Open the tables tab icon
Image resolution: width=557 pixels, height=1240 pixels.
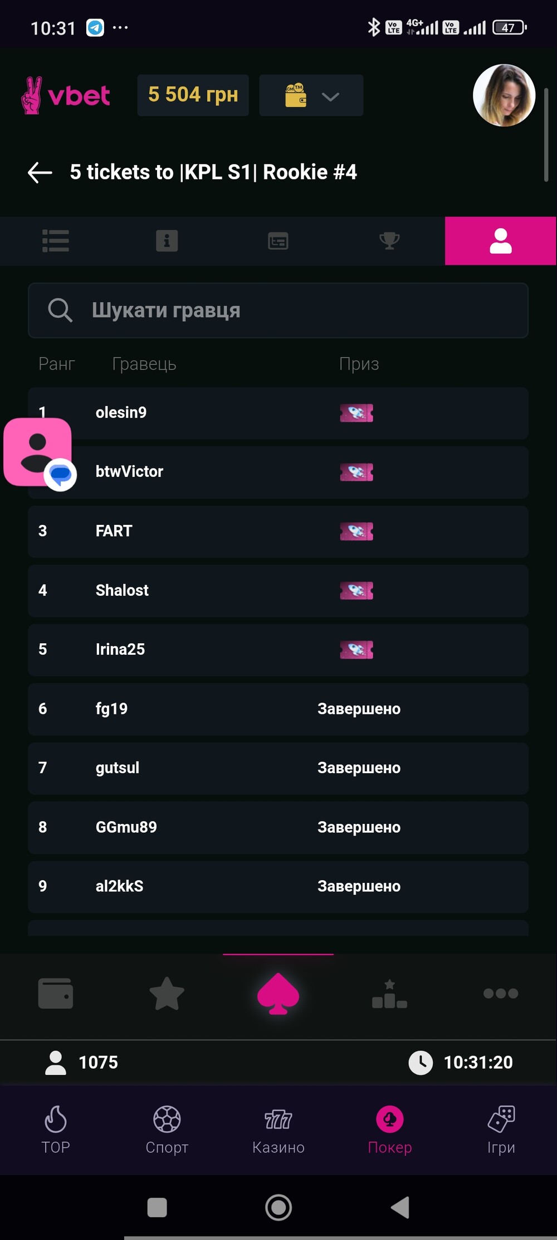[x=278, y=241]
